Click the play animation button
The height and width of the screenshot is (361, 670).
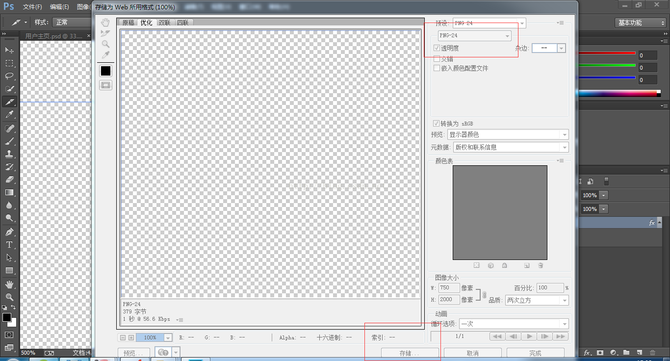click(529, 336)
